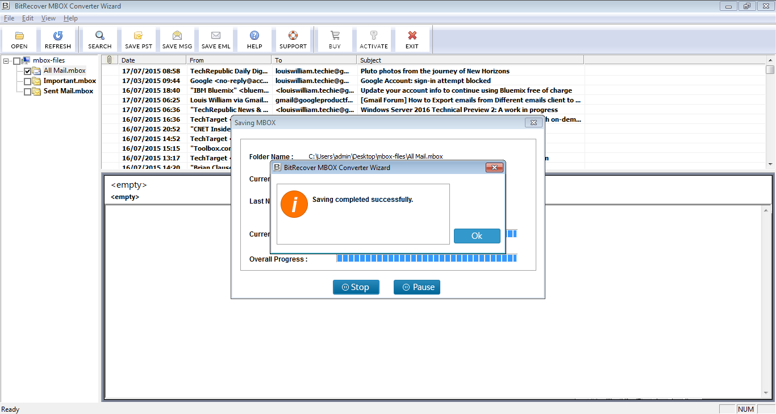Collapse the mbox-files tree node
The width and height of the screenshot is (776, 414).
point(6,61)
